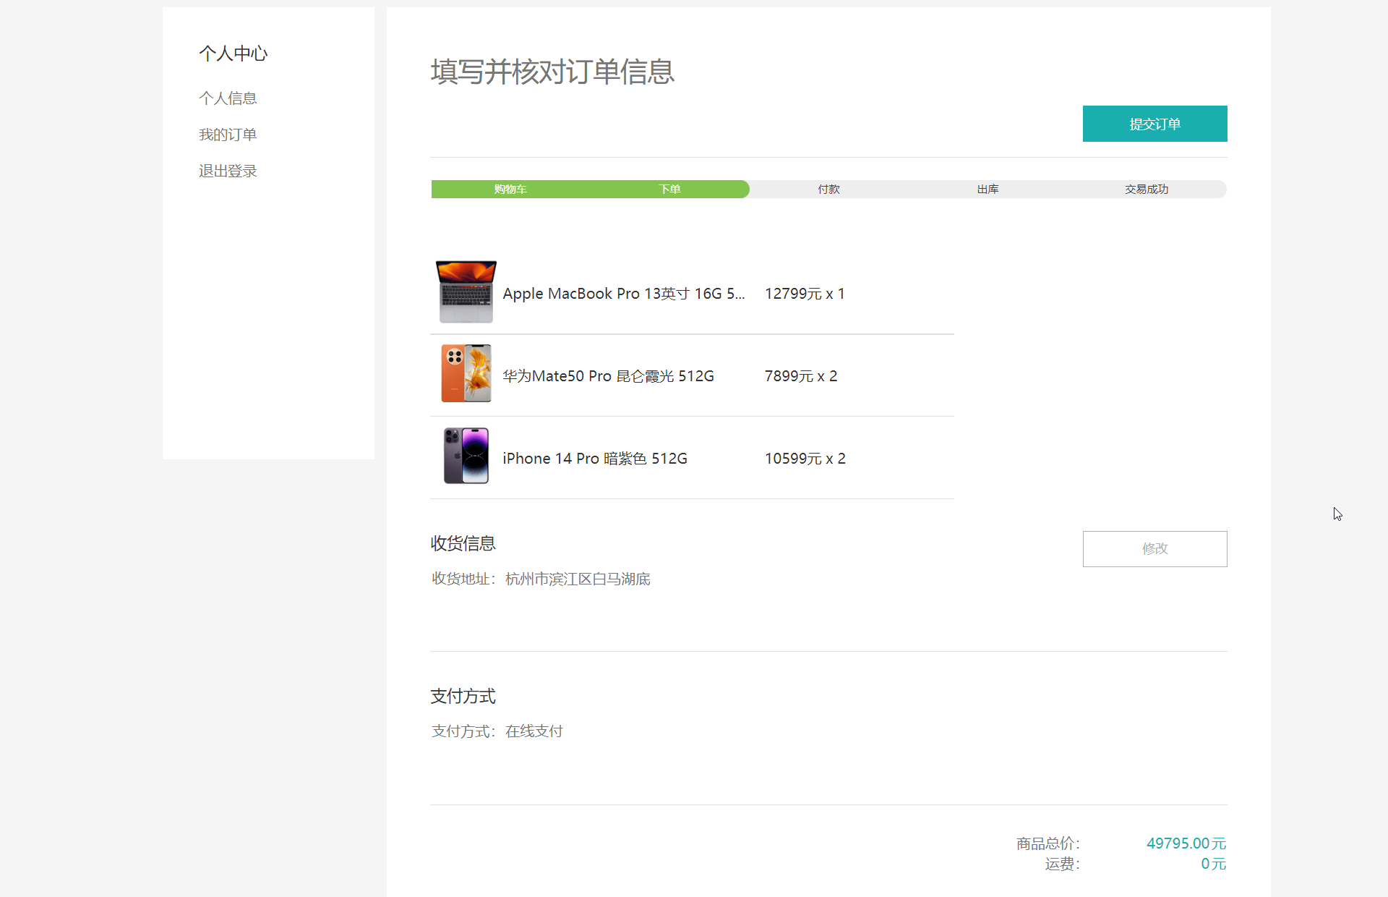Click the Apple MacBook Pro 13英寸 product name

coord(623,294)
